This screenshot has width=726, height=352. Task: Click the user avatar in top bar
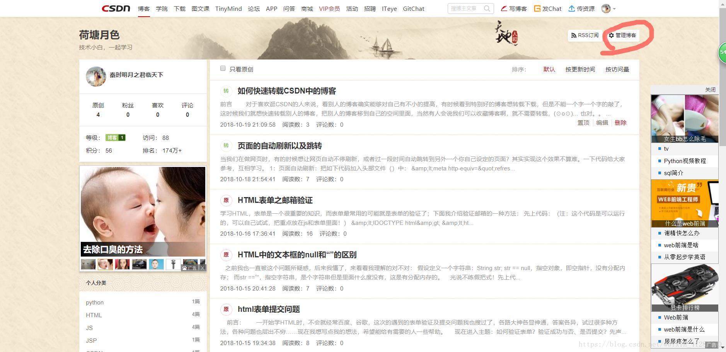(606, 9)
